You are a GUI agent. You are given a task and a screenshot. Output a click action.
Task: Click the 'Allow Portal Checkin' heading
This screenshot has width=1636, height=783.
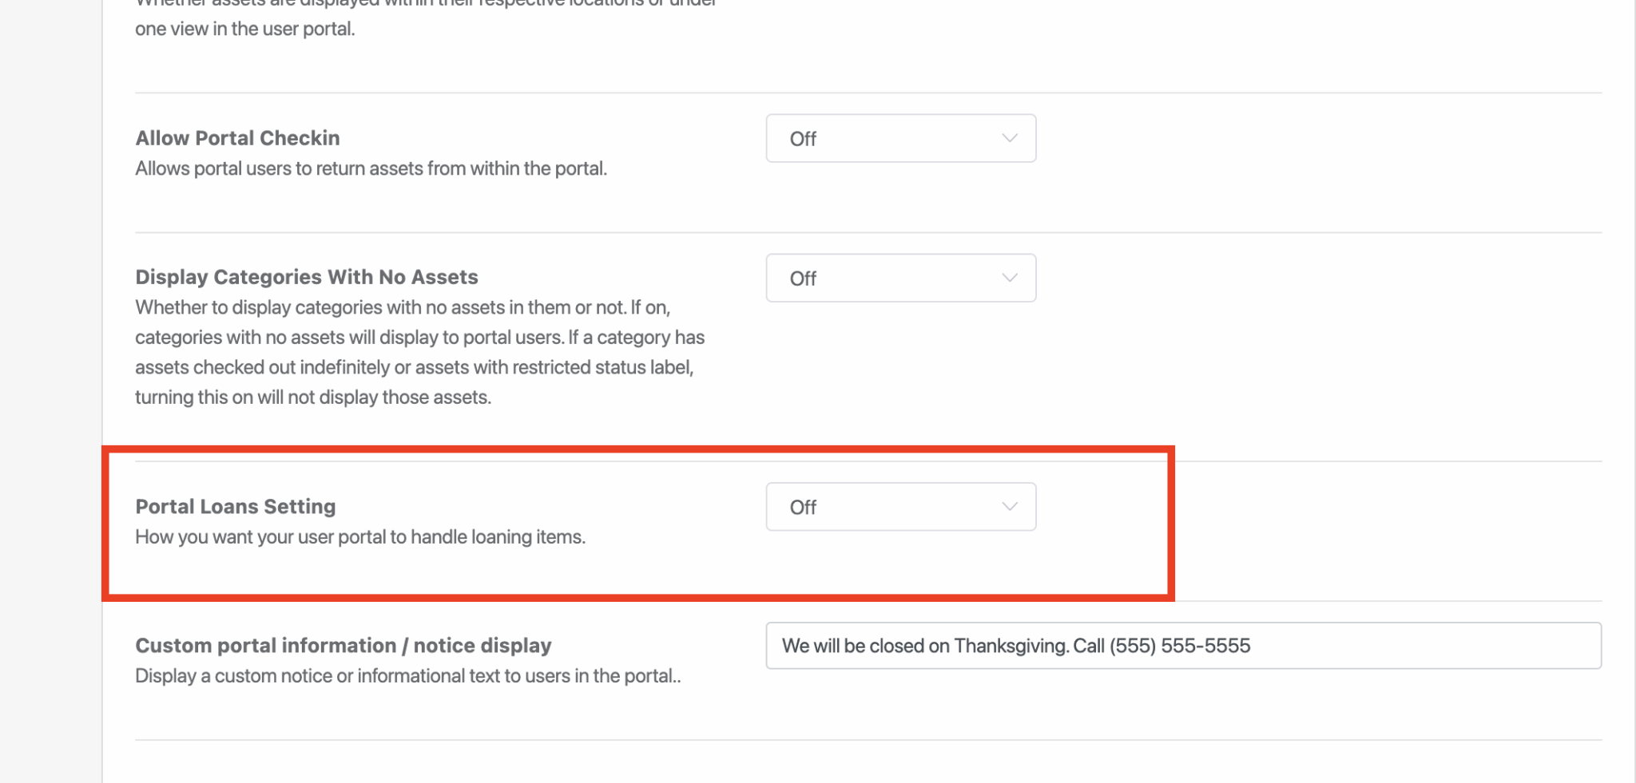click(237, 138)
